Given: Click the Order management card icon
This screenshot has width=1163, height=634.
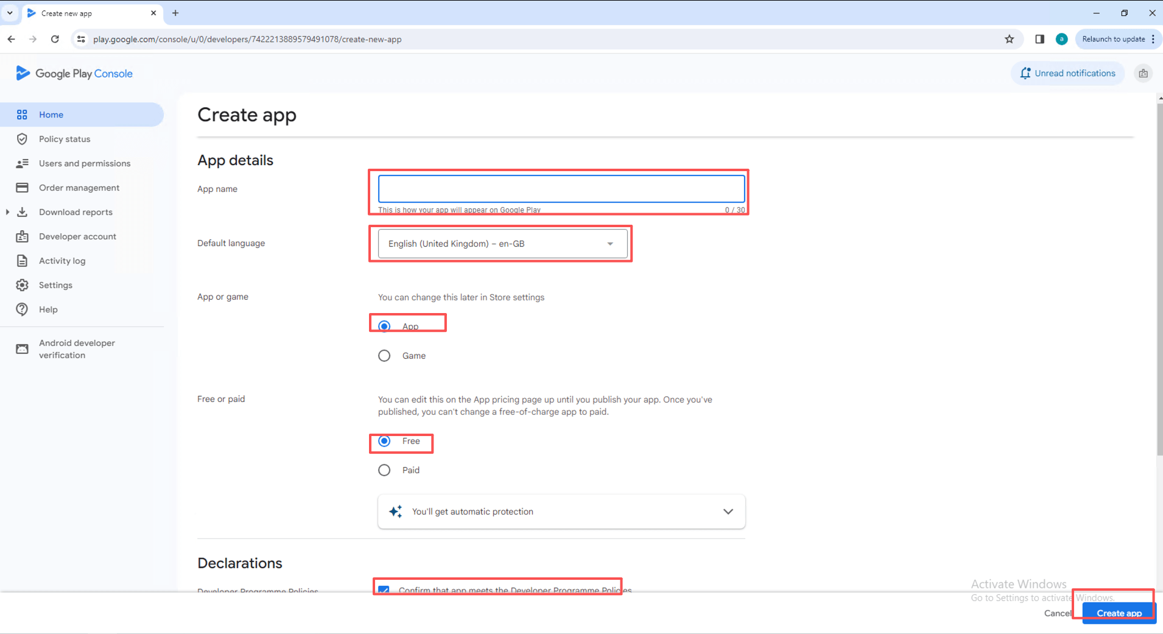Looking at the screenshot, I should [22, 188].
